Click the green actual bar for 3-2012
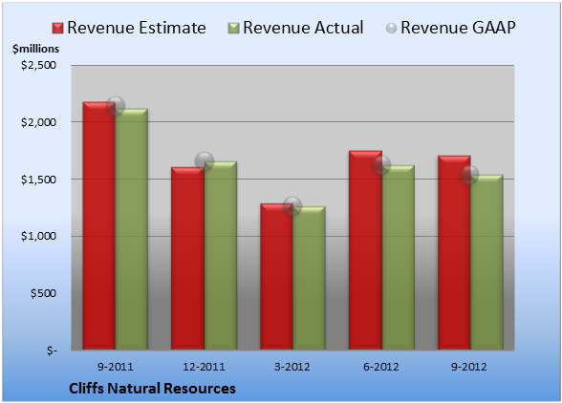 309,278
